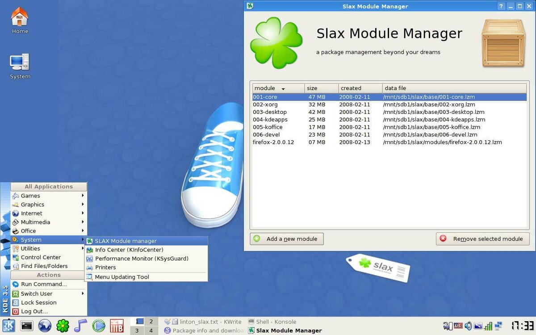Select the 006-devel module row
Screen dimensions: 536x335
389,134
